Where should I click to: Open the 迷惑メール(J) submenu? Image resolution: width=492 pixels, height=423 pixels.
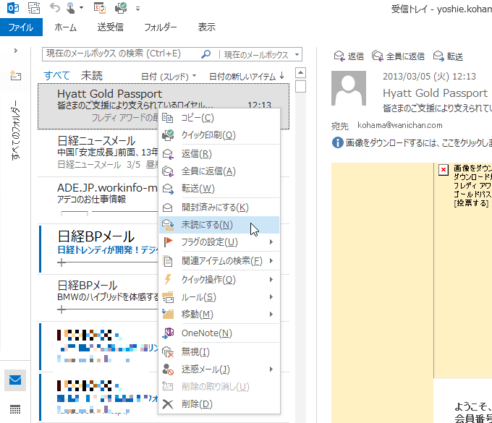coord(219,369)
